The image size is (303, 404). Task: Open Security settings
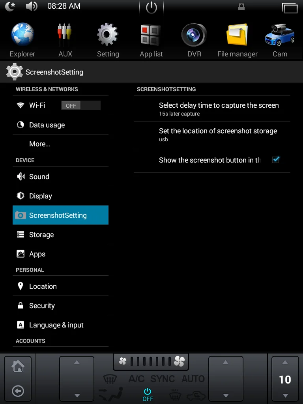click(x=60, y=306)
